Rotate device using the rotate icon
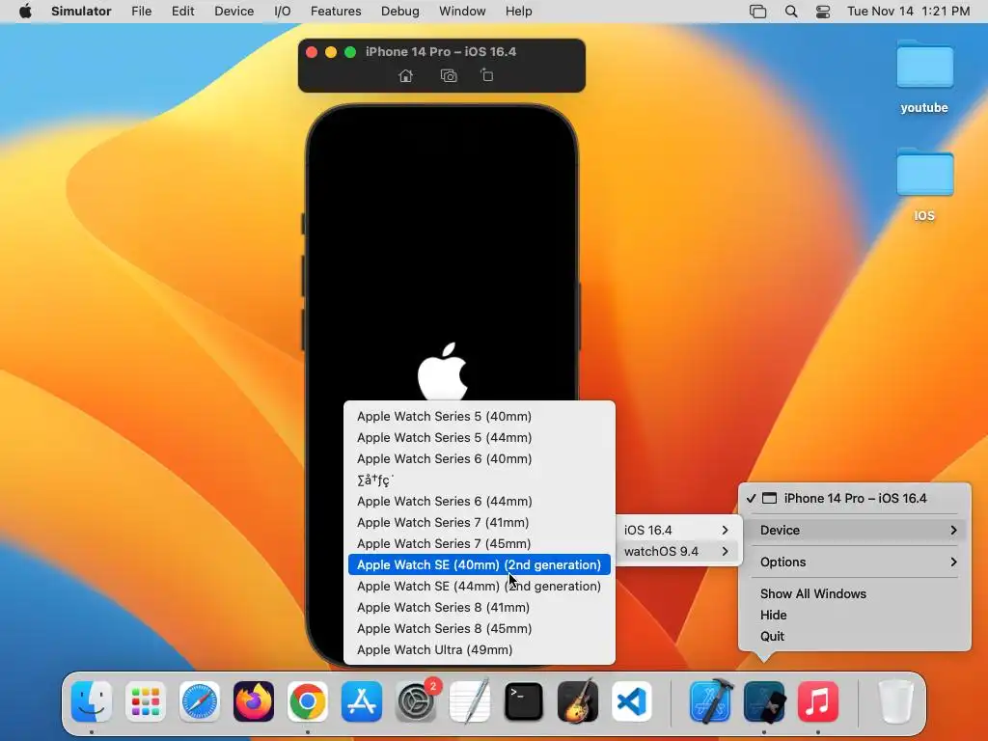Screen dimensions: 988x741 (487, 75)
